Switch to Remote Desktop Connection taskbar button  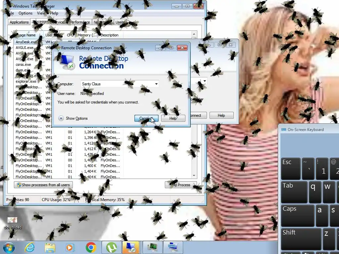[x=130, y=247]
